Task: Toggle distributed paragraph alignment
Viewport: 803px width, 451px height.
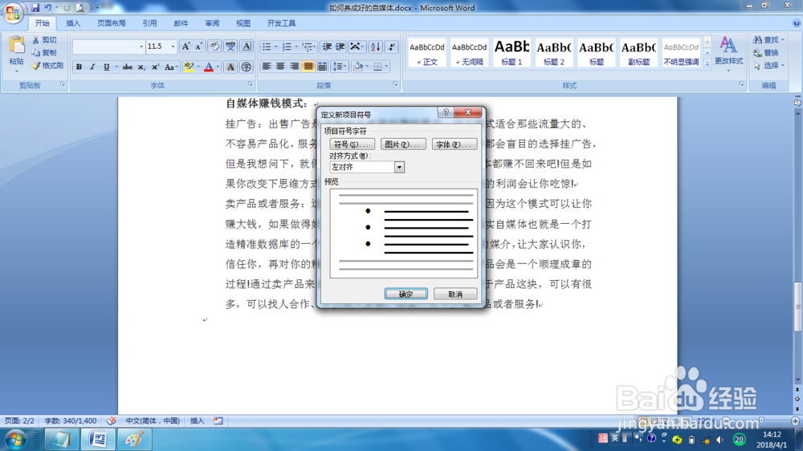Action: pyautogui.click(x=322, y=67)
